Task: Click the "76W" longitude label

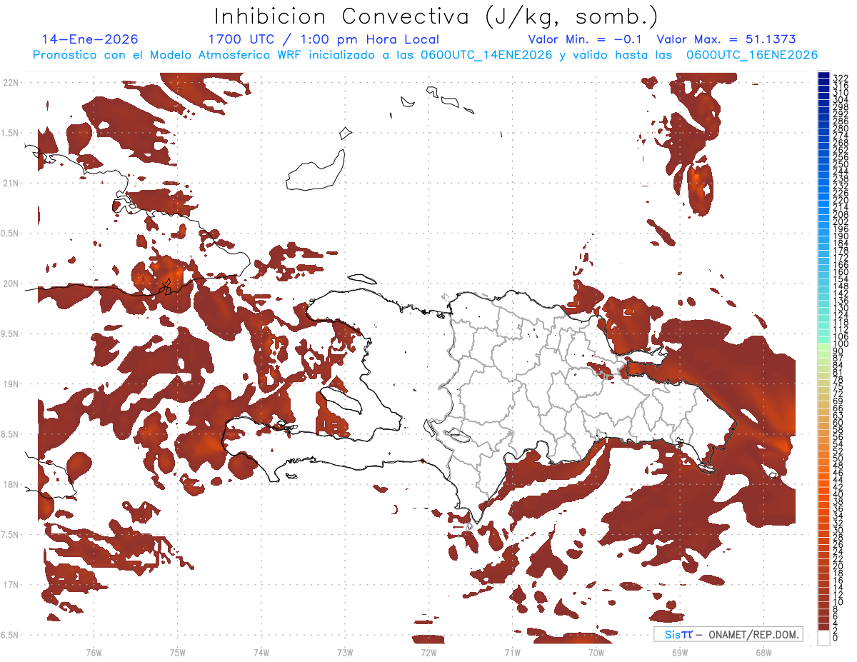Action: 94,652
